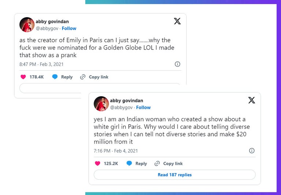
Task: Click the 7:16 PM · Feb 4, 2021 timestamp
Action: pyautogui.click(x=116, y=151)
